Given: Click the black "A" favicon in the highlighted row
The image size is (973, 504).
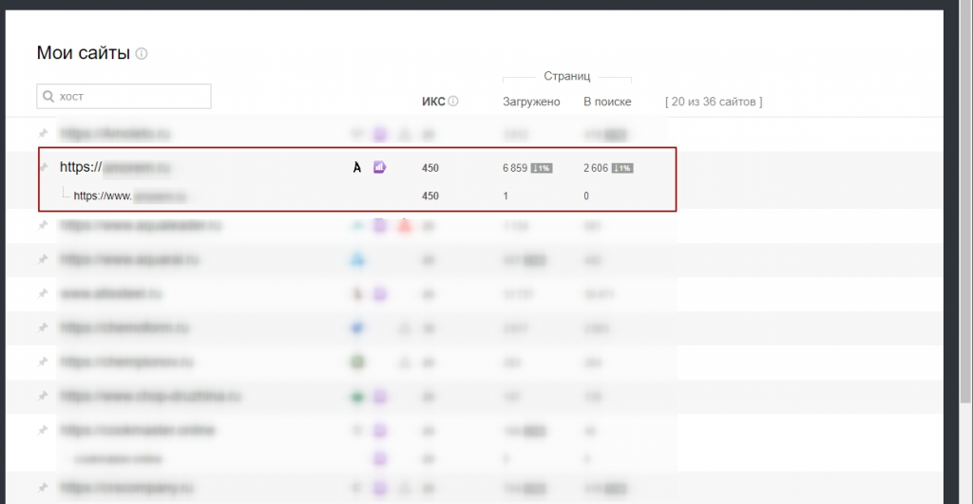Looking at the screenshot, I should (357, 168).
